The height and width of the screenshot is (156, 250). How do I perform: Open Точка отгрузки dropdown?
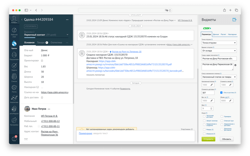[219, 43]
